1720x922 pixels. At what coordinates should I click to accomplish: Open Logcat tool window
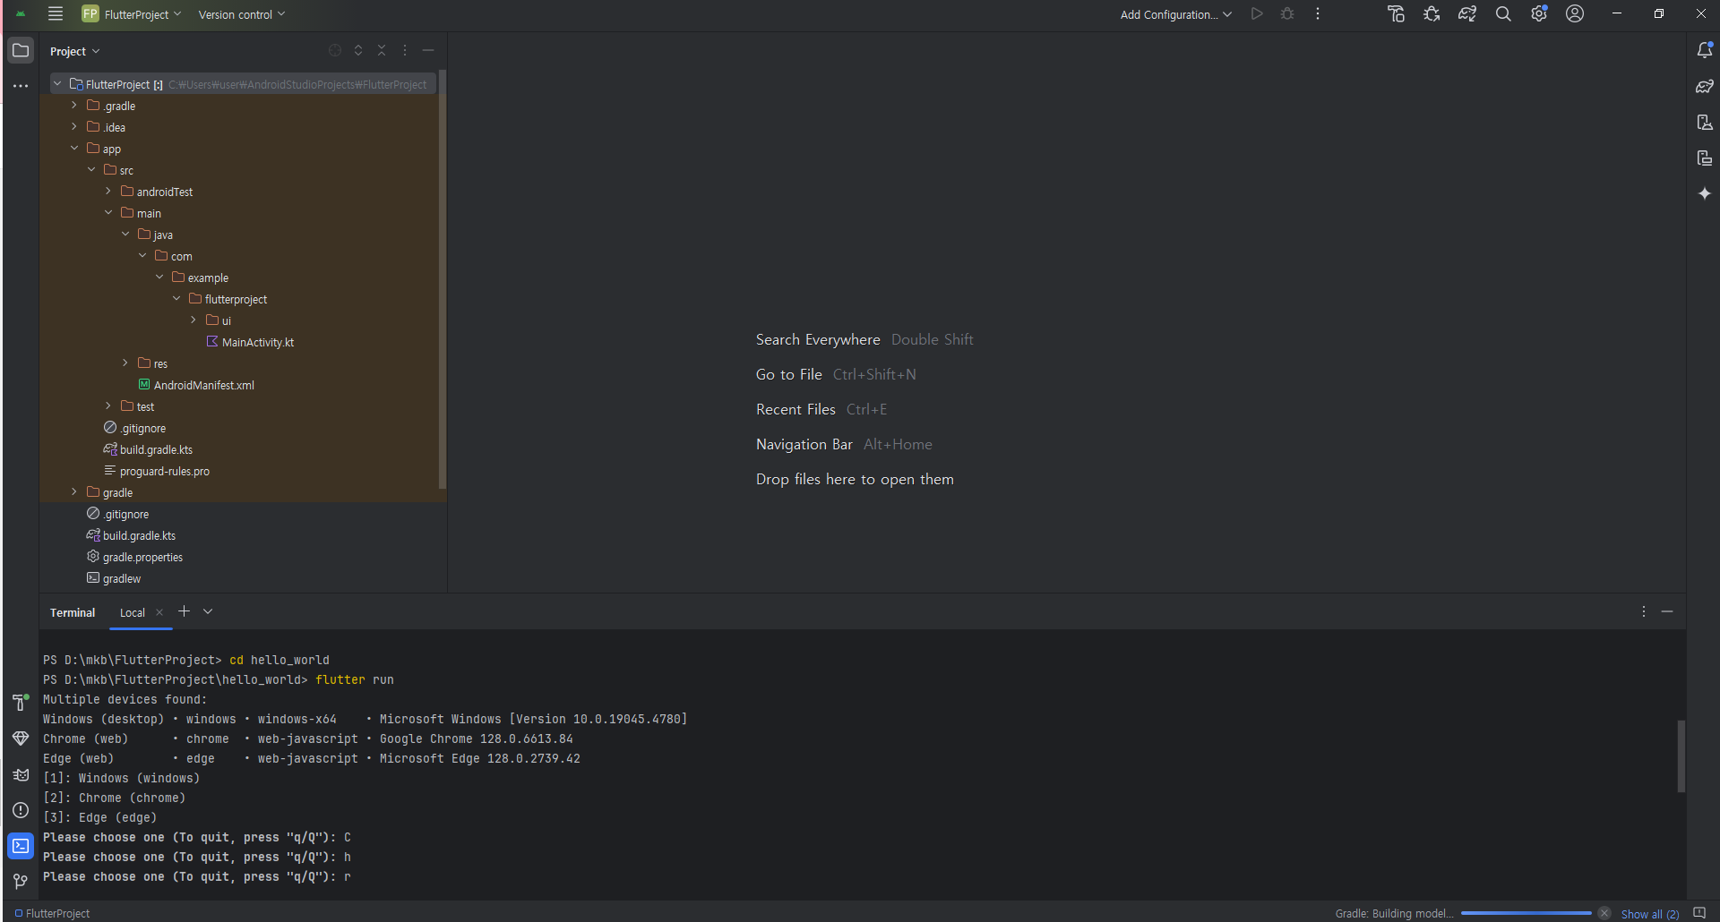[x=21, y=774]
